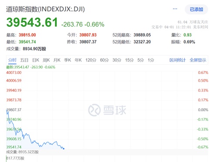Click the latest price point on chart line
Viewport: 218px width, 162px height.
[x=64, y=149]
